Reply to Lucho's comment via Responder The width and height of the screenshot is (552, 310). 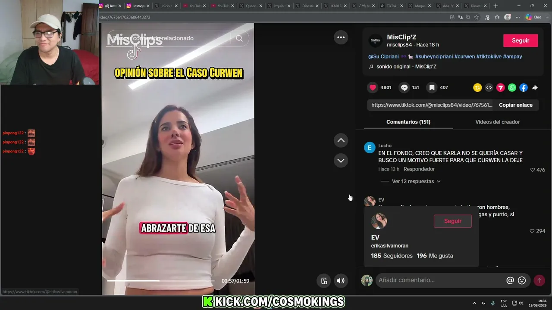[x=419, y=169]
